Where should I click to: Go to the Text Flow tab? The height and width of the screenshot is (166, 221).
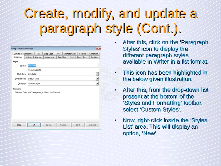point(62,57)
